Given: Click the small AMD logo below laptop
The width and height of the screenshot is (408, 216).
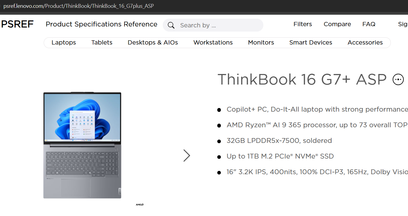Looking at the screenshot, I should pyautogui.click(x=140, y=205).
